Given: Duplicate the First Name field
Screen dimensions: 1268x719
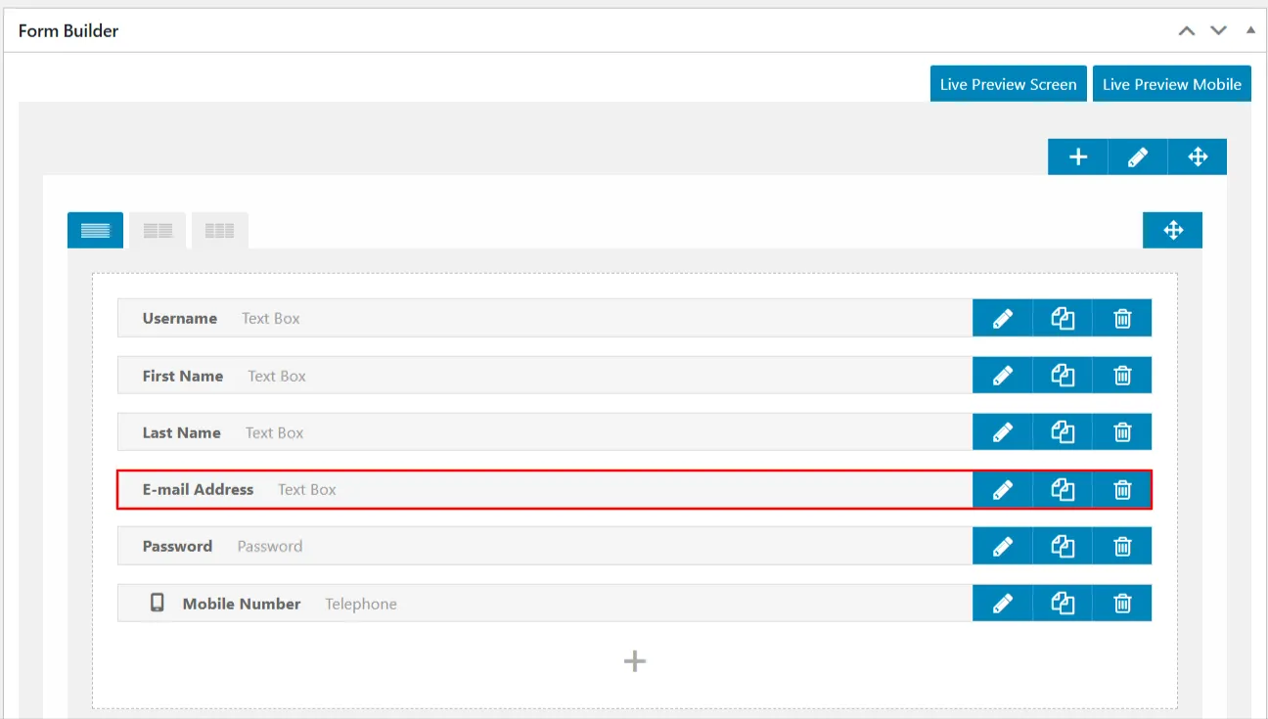Looking at the screenshot, I should coord(1063,376).
